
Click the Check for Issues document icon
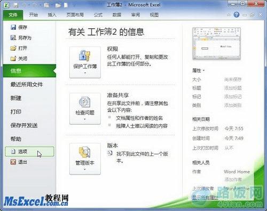tap(85, 102)
